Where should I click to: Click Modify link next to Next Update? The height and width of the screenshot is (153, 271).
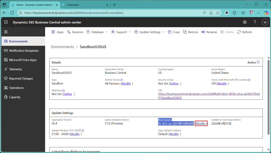point(201,124)
